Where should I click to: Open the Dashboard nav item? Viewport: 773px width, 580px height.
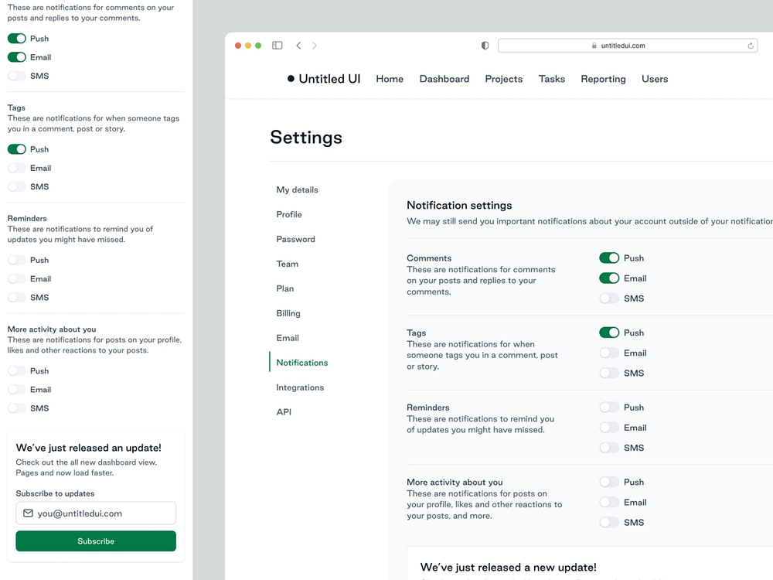[444, 79]
